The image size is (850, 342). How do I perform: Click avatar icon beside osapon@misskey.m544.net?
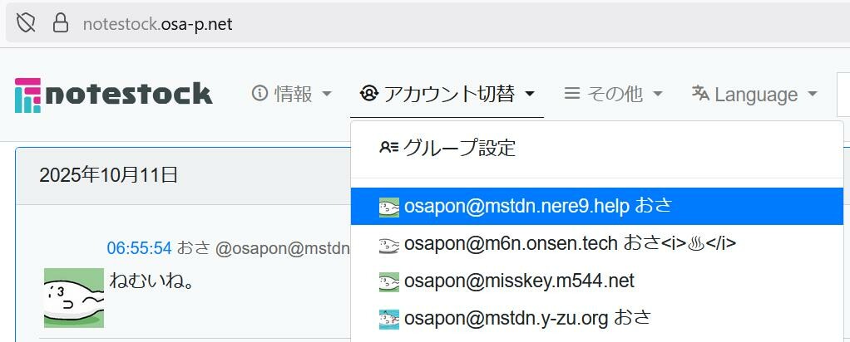coord(389,281)
